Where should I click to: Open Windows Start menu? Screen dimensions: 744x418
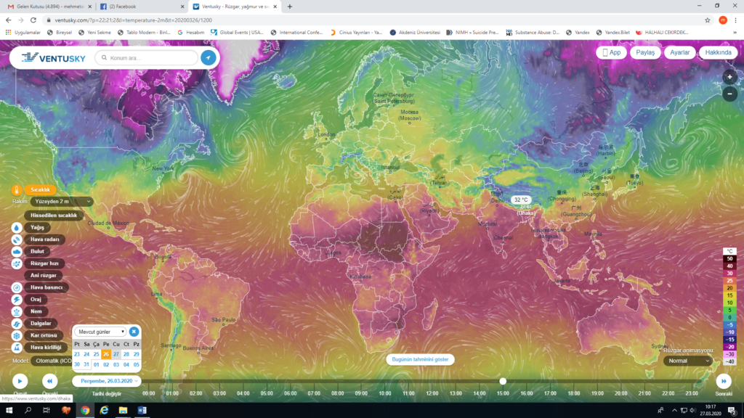(9, 411)
